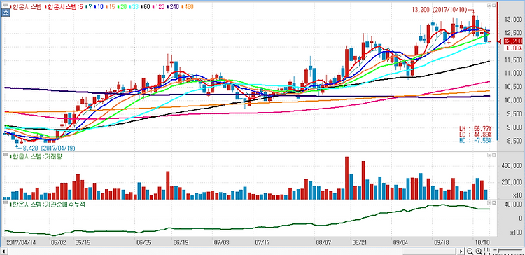The width and height of the screenshot is (525, 255).
Task: Click the HC : -7.58% value
Action: click(x=475, y=139)
